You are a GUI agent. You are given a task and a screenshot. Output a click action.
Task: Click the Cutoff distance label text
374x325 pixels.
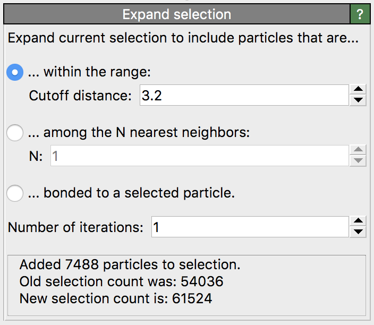80,96
